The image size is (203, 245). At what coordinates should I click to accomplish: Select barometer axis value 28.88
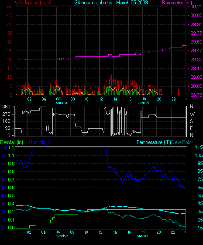196,86
